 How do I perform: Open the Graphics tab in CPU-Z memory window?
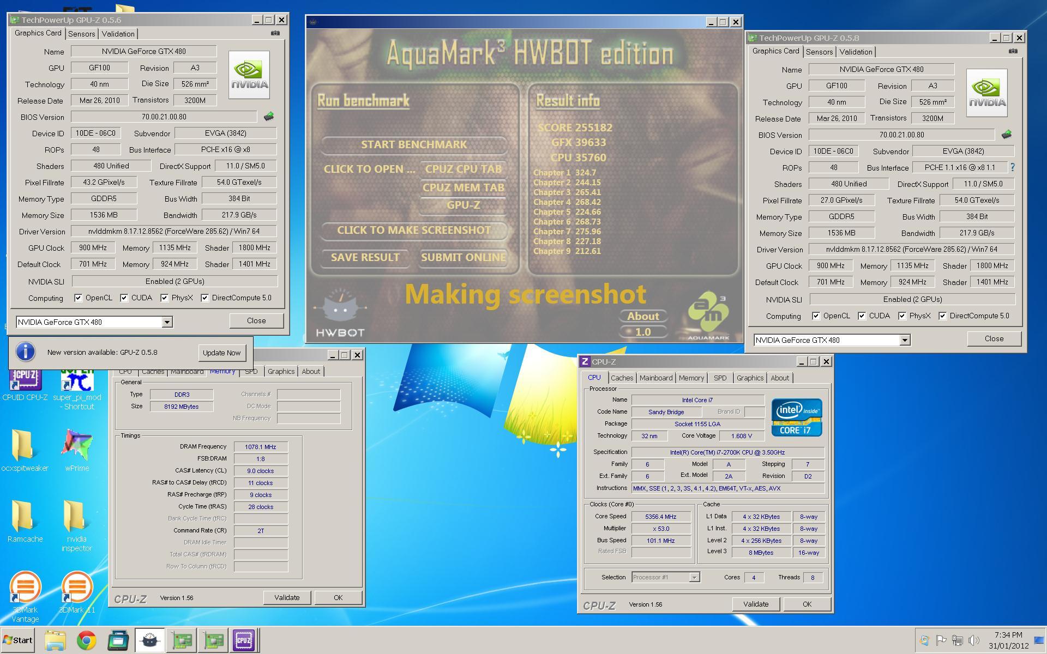(281, 371)
